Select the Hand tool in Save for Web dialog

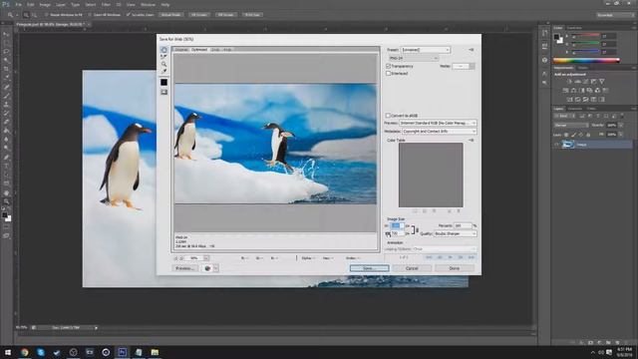[163, 50]
